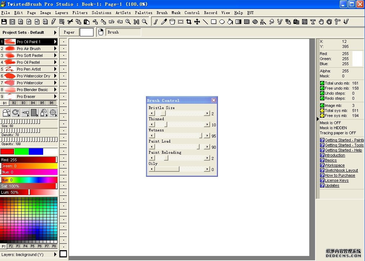This screenshot has width=365, height=261.
Task: Pick the Pro Pen Artist brush
Action: coord(29,69)
